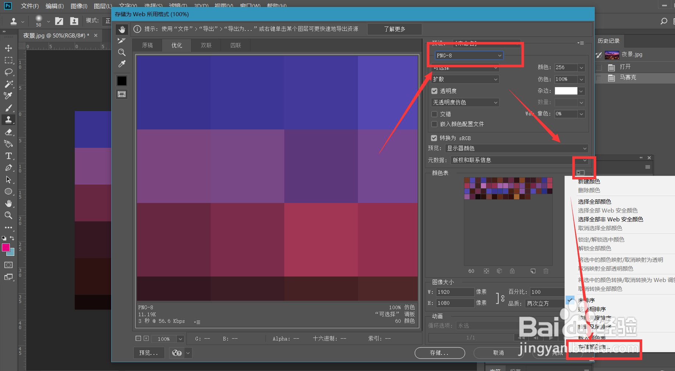This screenshot has width=675, height=371.
Task: Open the 预览 显示器颜色 dropdown
Action: pyautogui.click(x=517, y=148)
